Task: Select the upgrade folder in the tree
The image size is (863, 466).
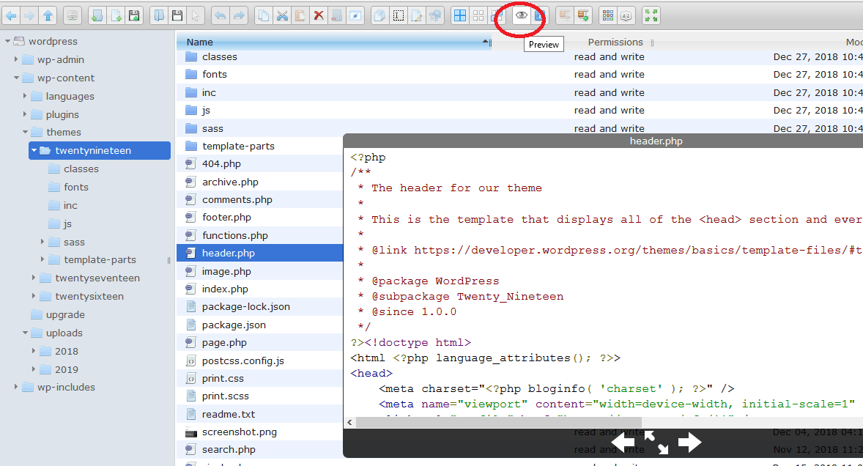Action: [65, 315]
